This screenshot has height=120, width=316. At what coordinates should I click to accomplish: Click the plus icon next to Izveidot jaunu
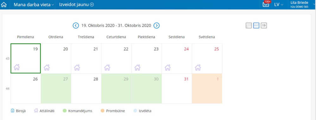(x=92, y=5)
